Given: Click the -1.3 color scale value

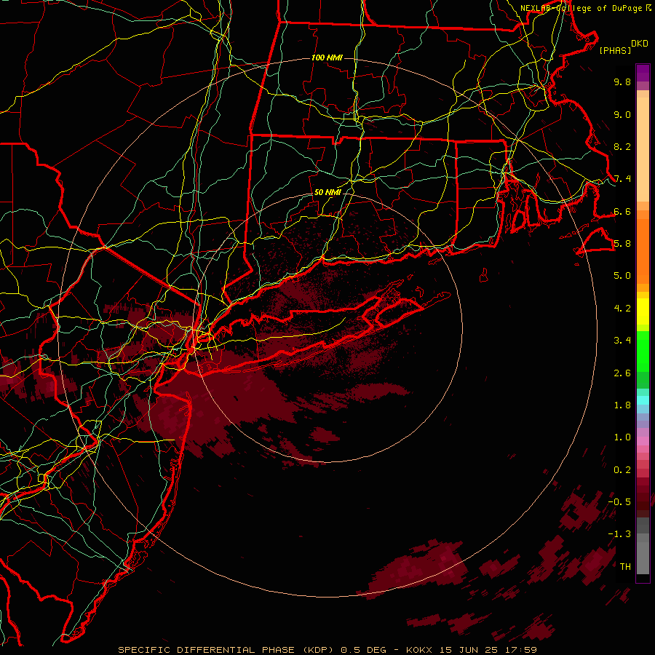Looking at the screenshot, I should (619, 534).
